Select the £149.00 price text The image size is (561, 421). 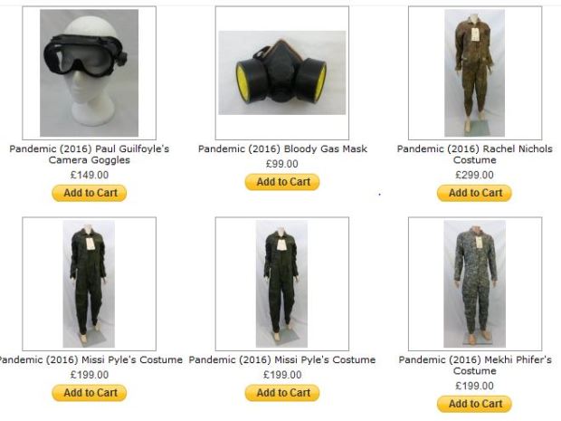click(x=90, y=175)
